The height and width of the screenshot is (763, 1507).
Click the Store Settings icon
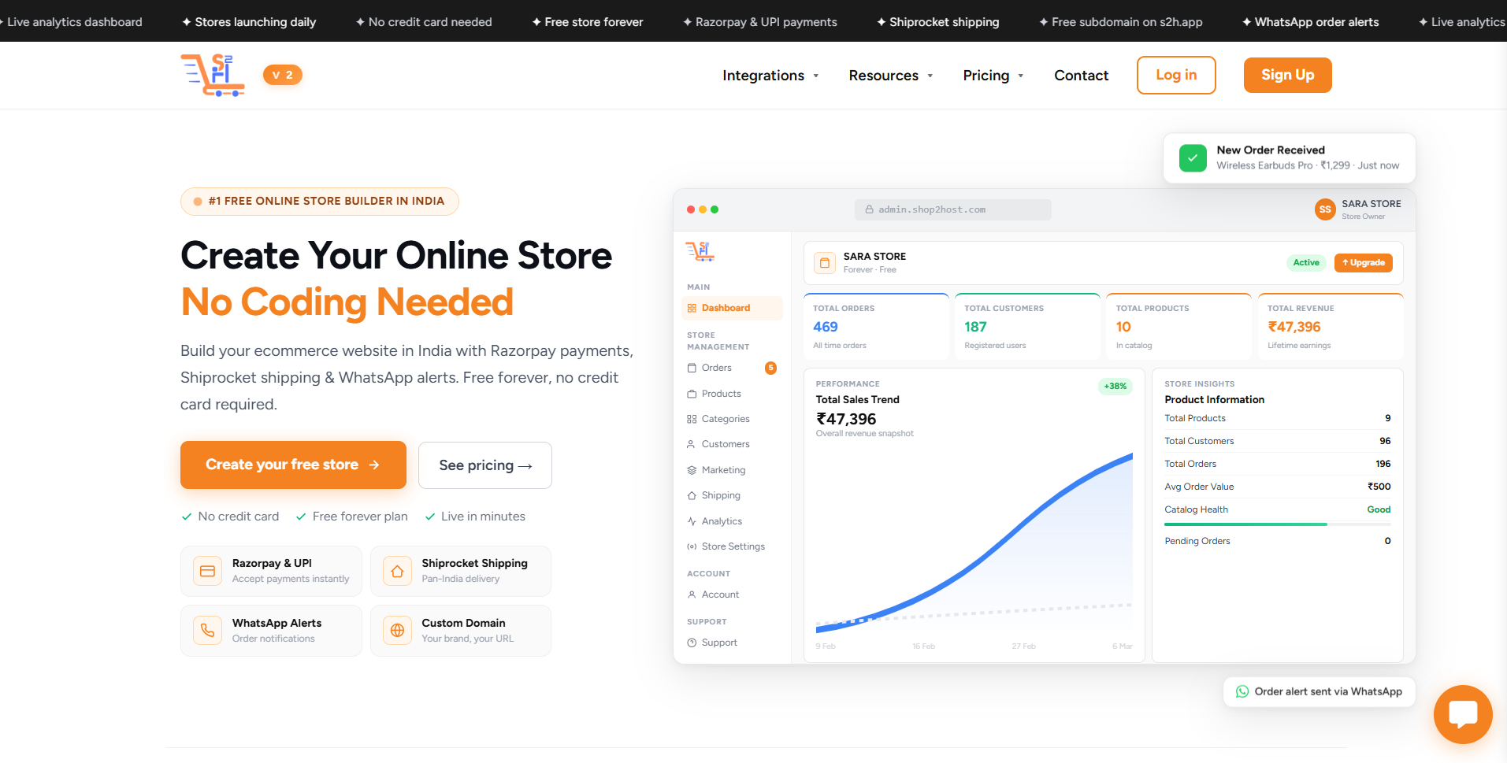692,546
